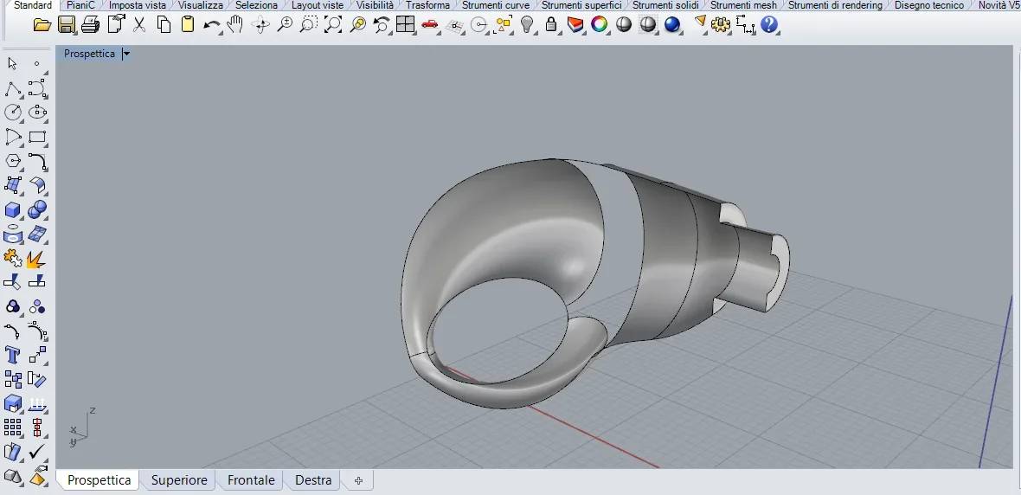Open the Options gear icon
1021x495 pixels.
(720, 25)
